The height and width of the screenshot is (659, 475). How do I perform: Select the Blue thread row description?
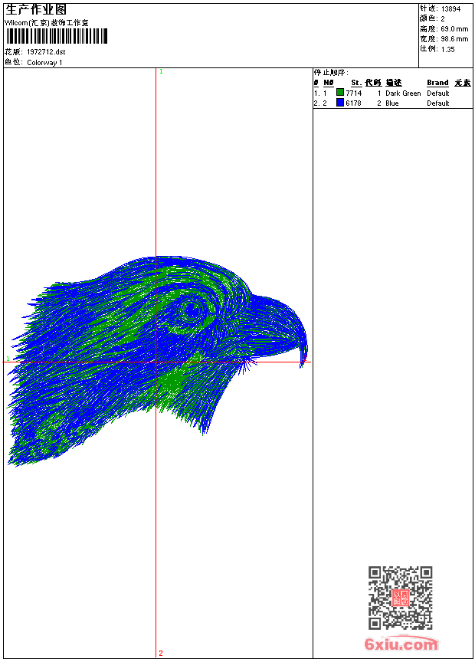pyautogui.click(x=392, y=103)
